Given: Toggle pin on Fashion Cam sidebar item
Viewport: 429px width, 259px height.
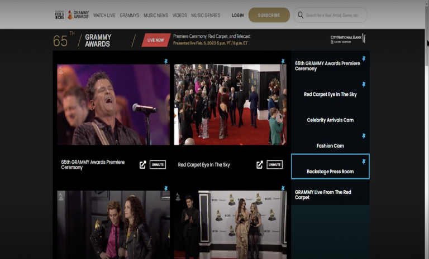Looking at the screenshot, I should click(x=364, y=136).
